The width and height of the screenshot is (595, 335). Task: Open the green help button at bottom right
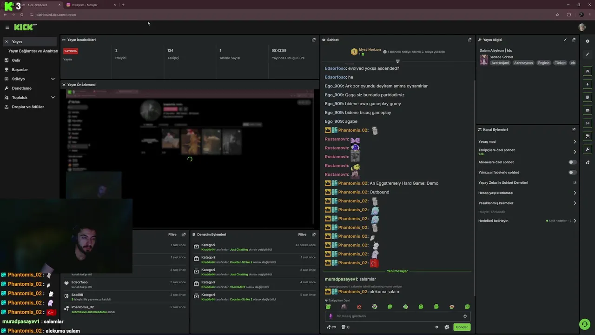(x=584, y=324)
